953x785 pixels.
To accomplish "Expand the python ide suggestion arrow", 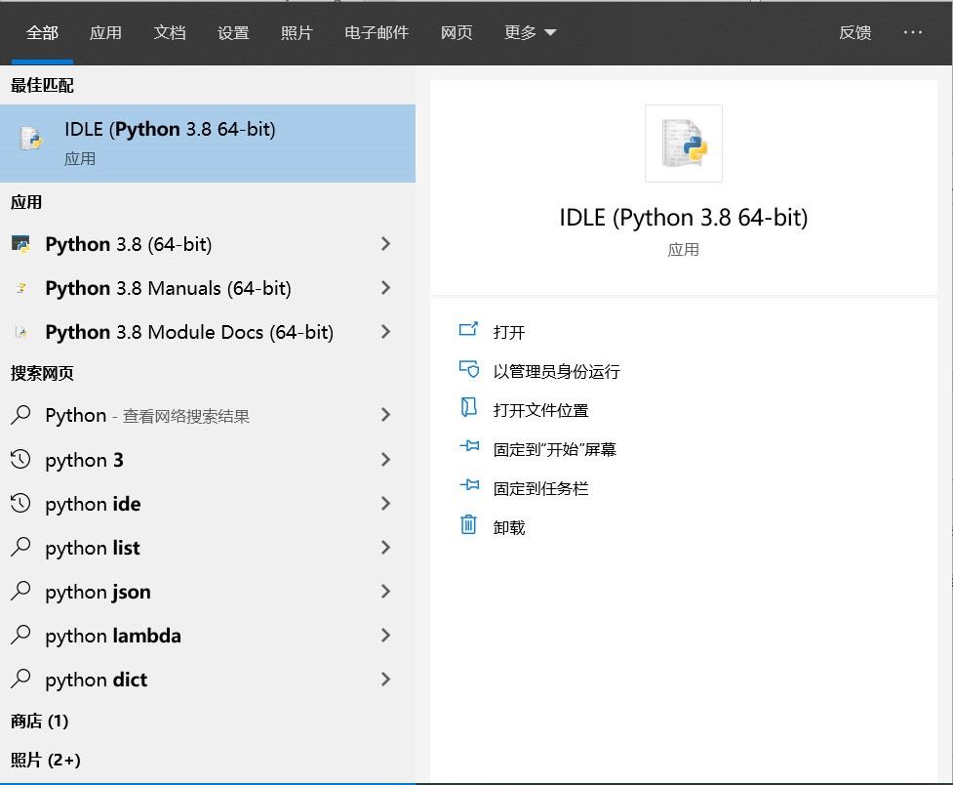I will coord(385,503).
